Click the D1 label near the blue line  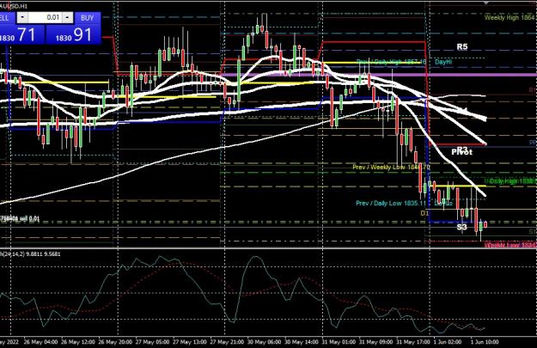coord(424,213)
